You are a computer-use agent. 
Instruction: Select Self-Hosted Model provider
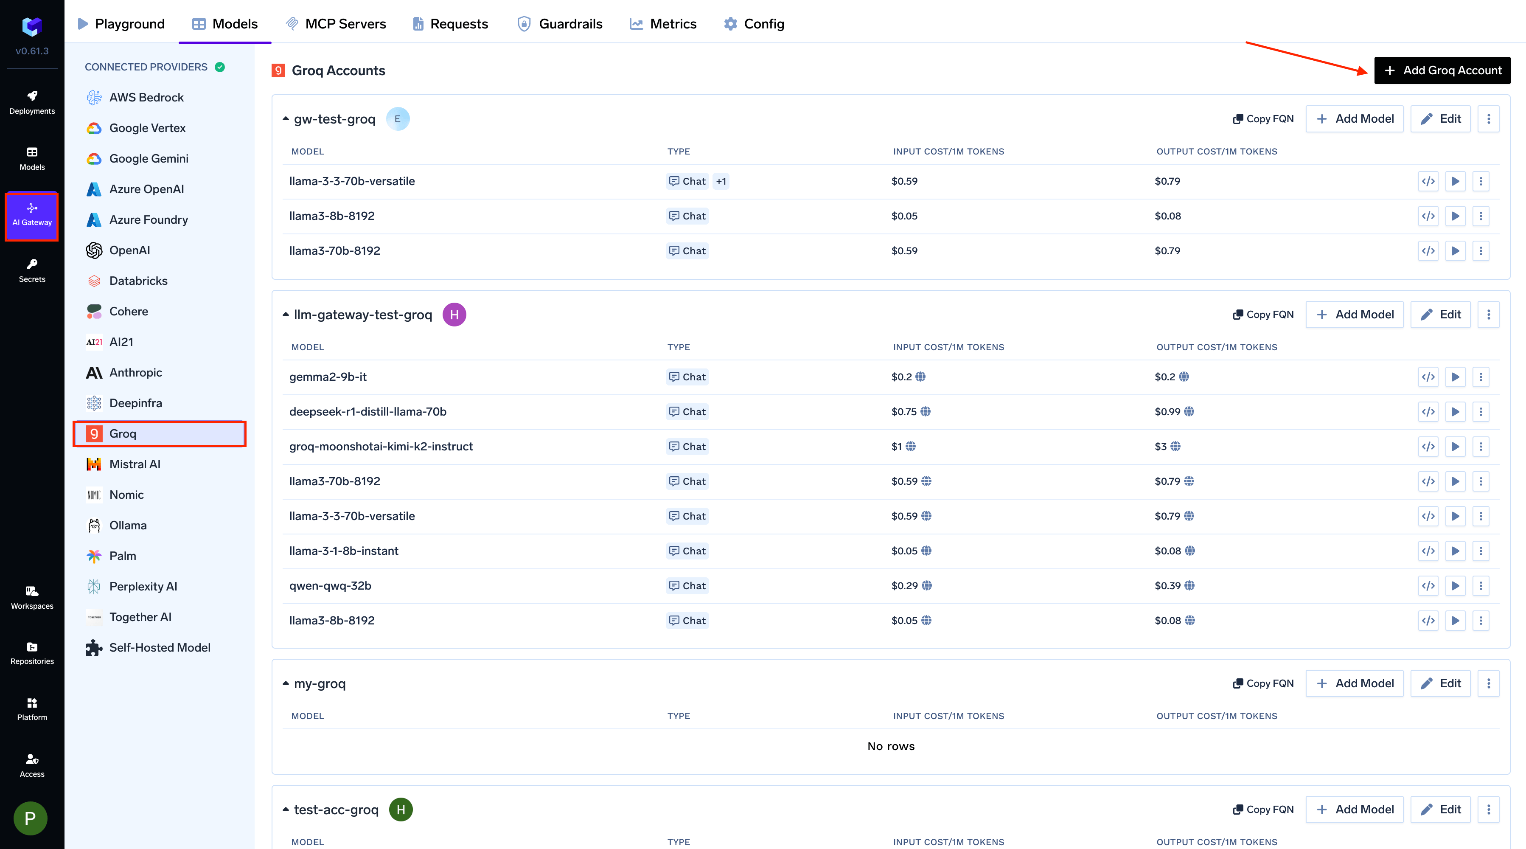click(x=159, y=648)
